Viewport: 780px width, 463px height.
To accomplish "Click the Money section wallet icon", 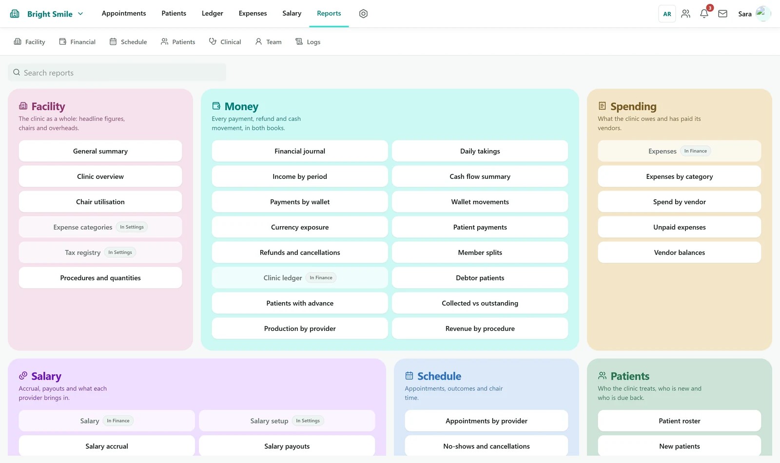I will coord(216,106).
